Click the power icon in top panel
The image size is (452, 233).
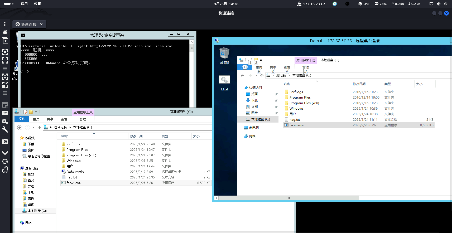pyautogui.click(x=446, y=4)
